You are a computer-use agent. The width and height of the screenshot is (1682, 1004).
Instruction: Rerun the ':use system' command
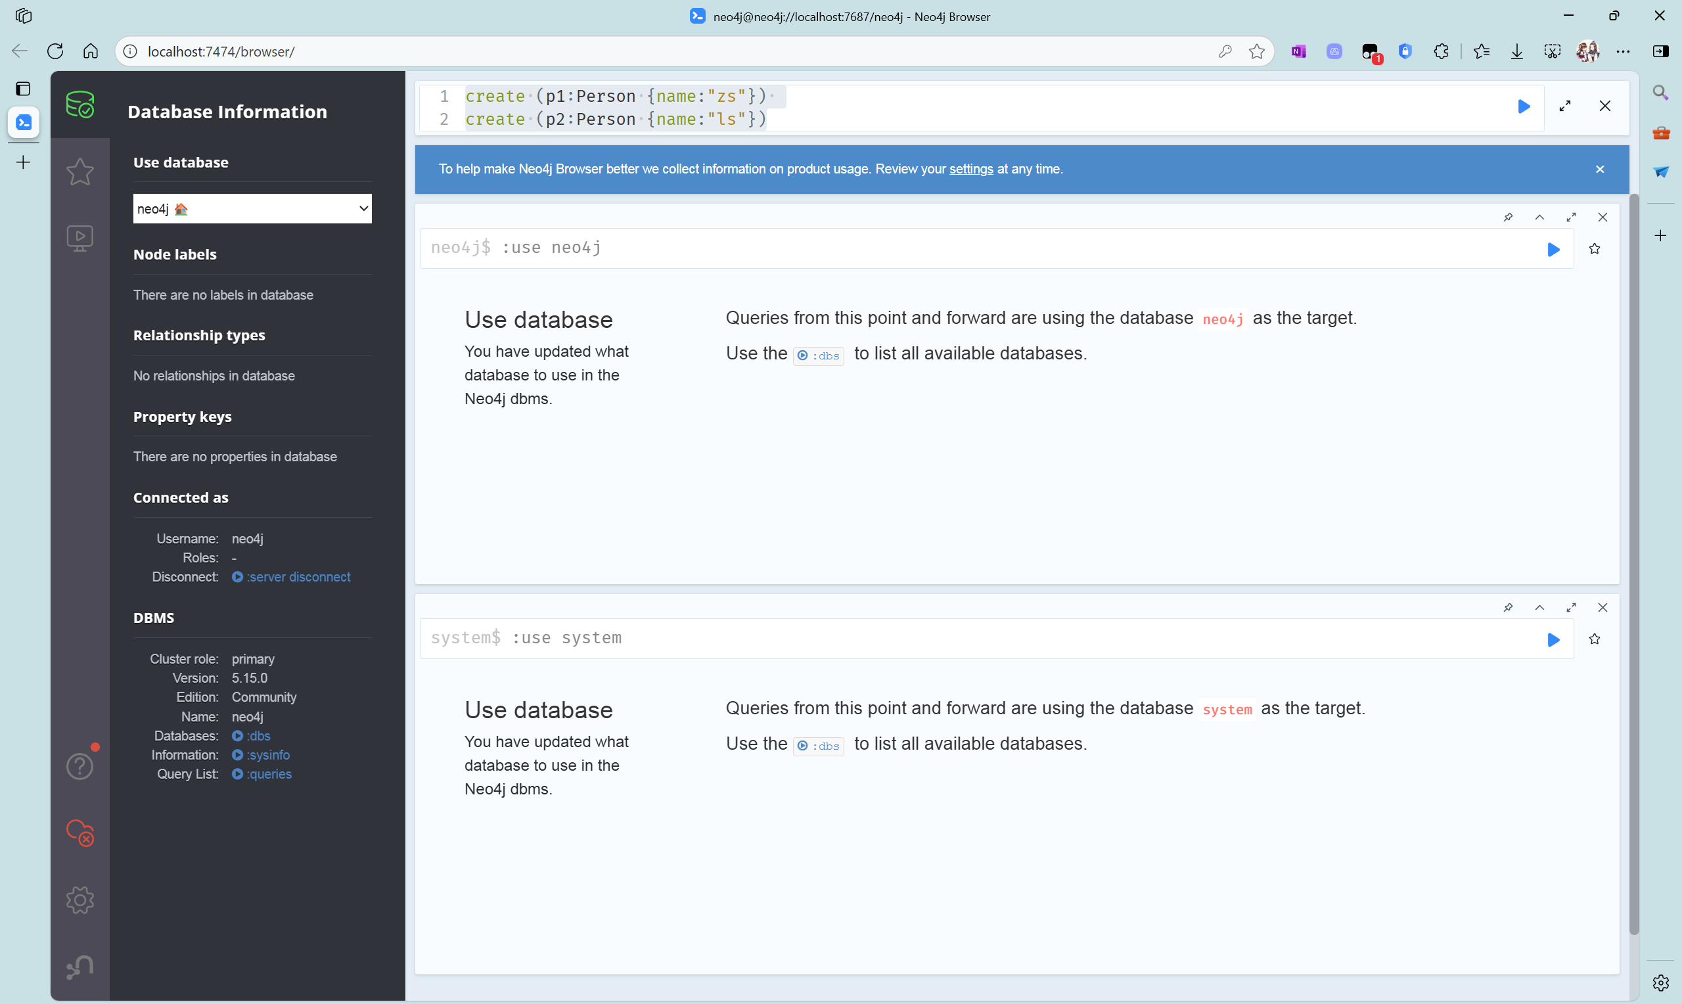click(x=1553, y=640)
